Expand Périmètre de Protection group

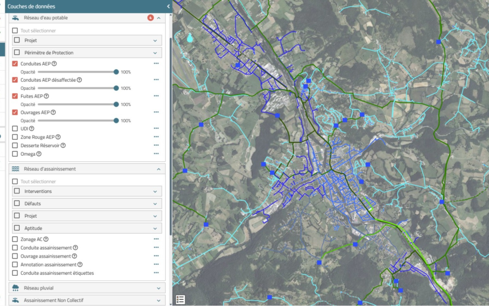tap(155, 53)
